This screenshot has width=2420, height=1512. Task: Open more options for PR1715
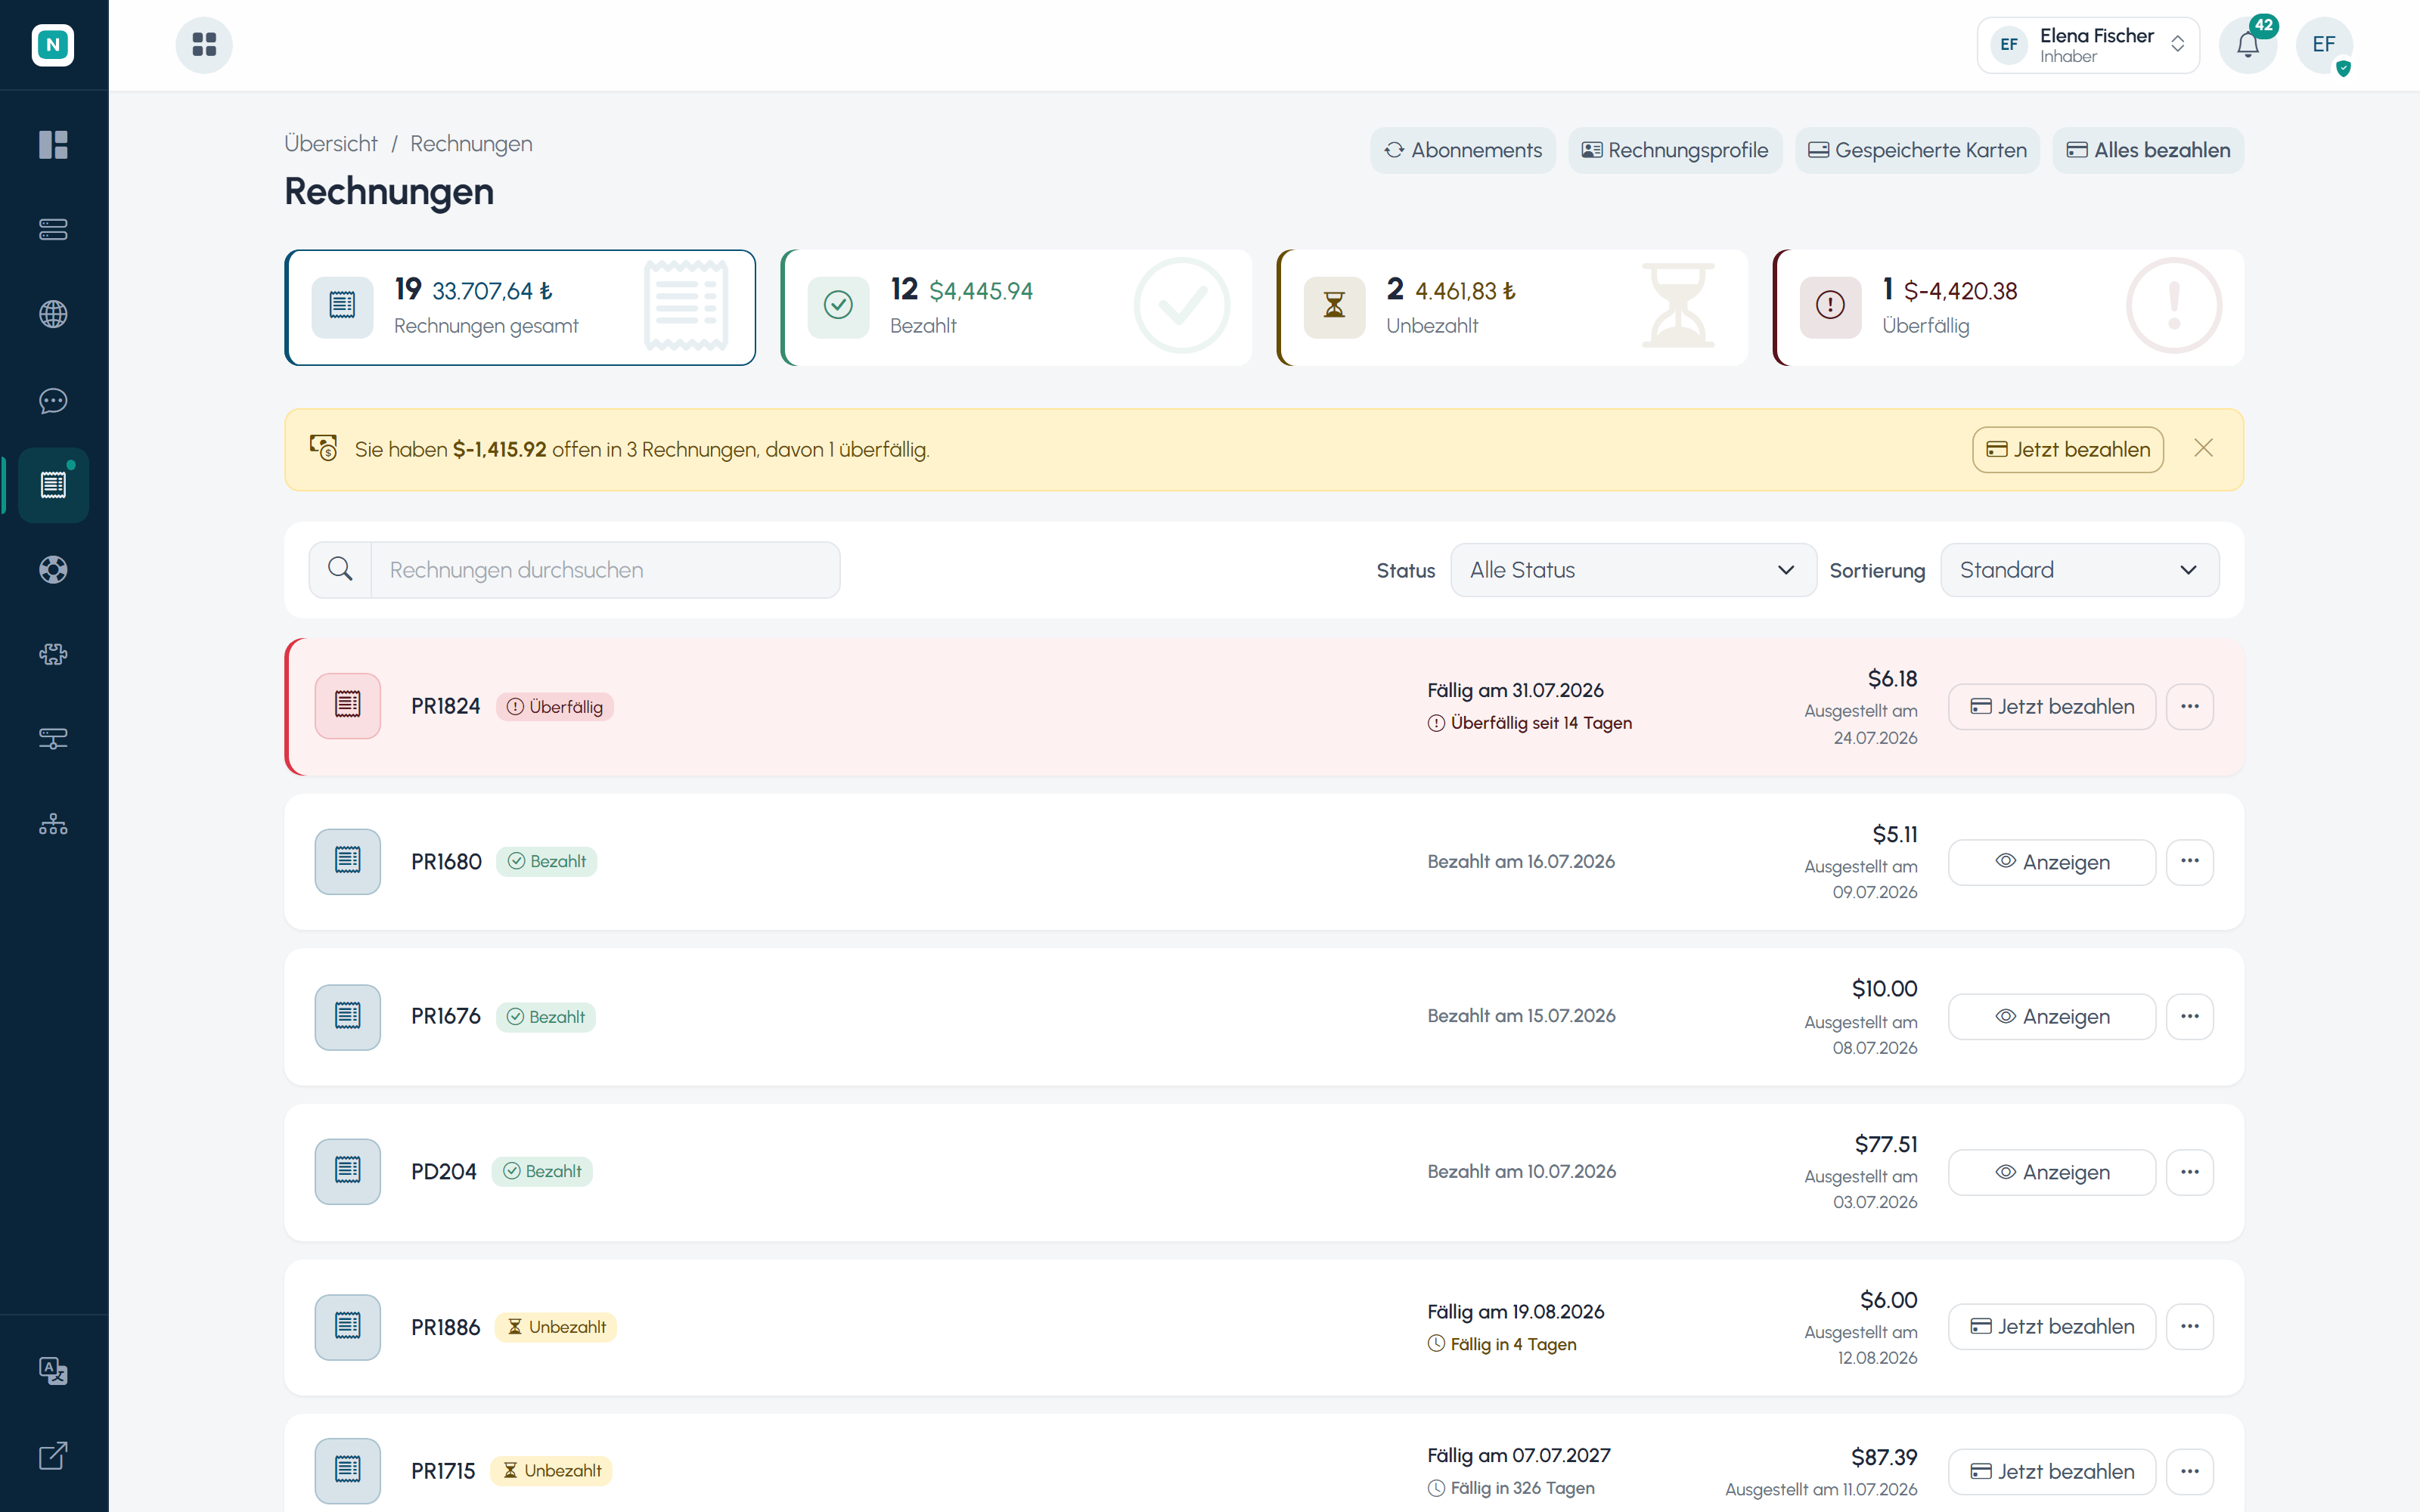point(2190,1472)
